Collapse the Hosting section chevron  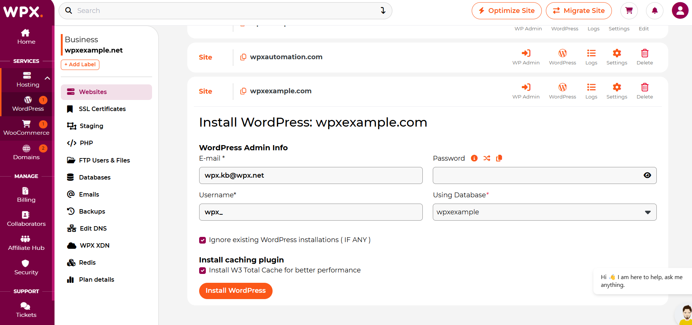47,78
